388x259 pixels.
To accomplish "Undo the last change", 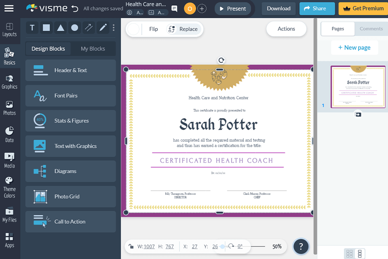I will point(75,8).
